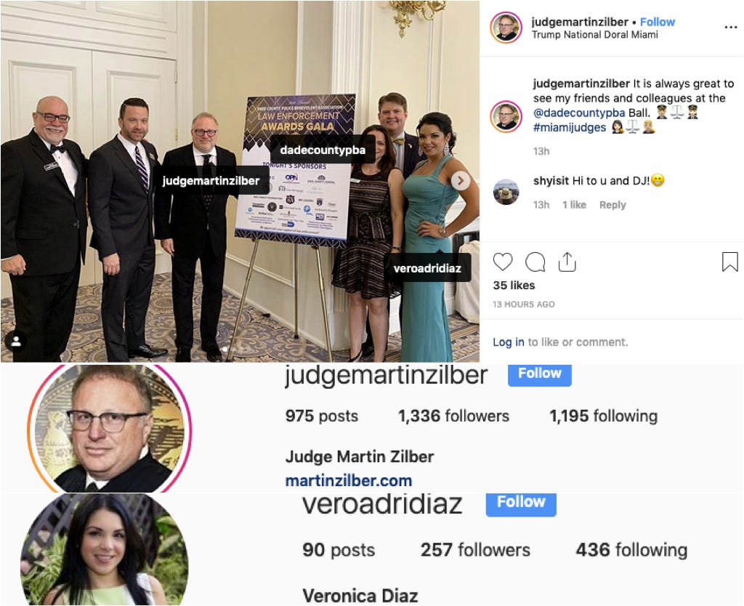Screen dimensions: 744x606
Task: Select the veroadridiaz photo tag
Action: 427,268
